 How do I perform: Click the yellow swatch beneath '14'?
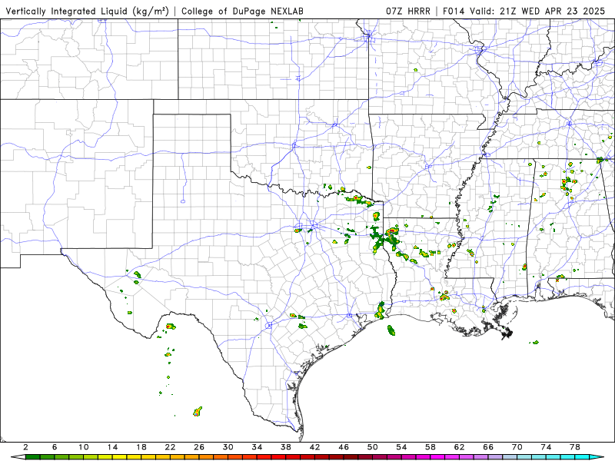click(x=120, y=457)
